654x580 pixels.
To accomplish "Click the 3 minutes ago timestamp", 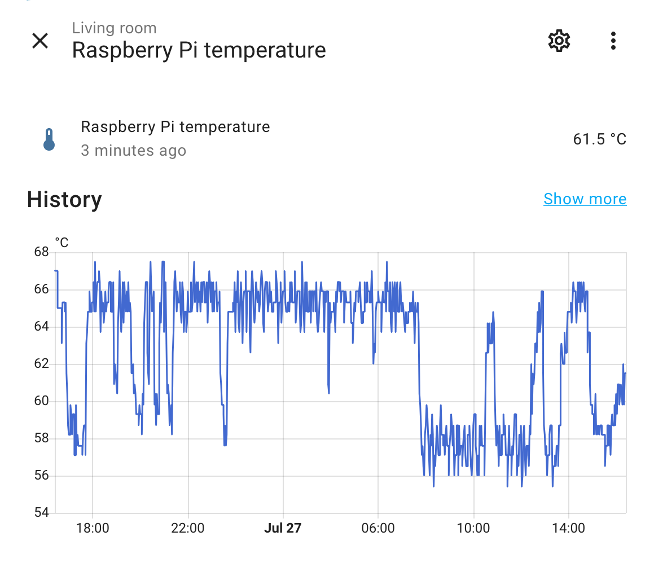I will point(134,151).
